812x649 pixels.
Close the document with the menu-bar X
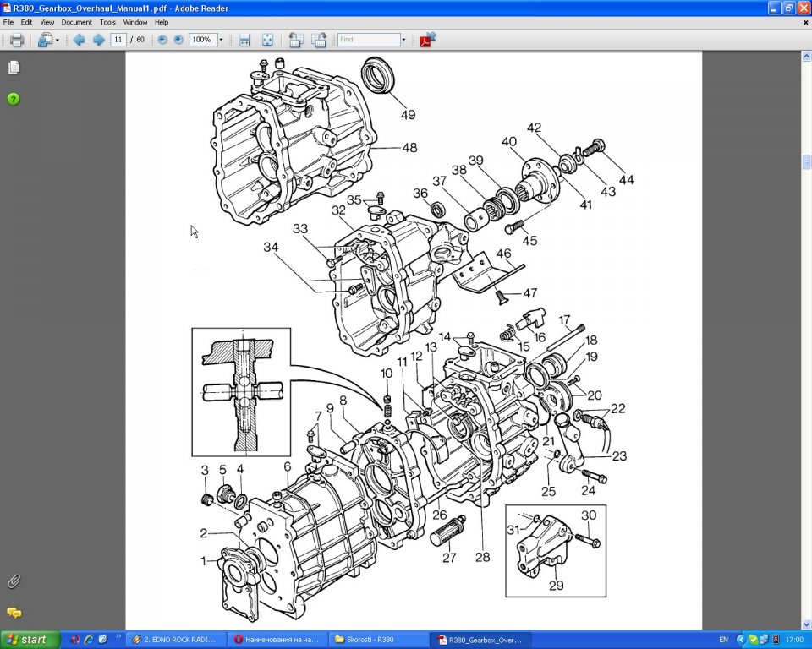pyautogui.click(x=806, y=22)
